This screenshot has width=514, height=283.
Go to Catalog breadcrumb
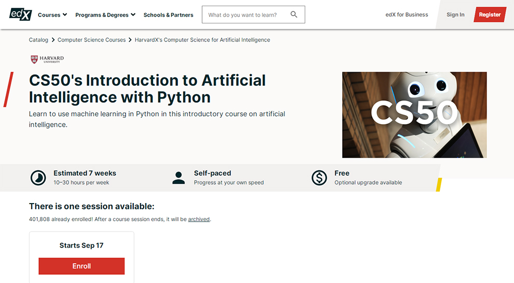[x=38, y=39]
